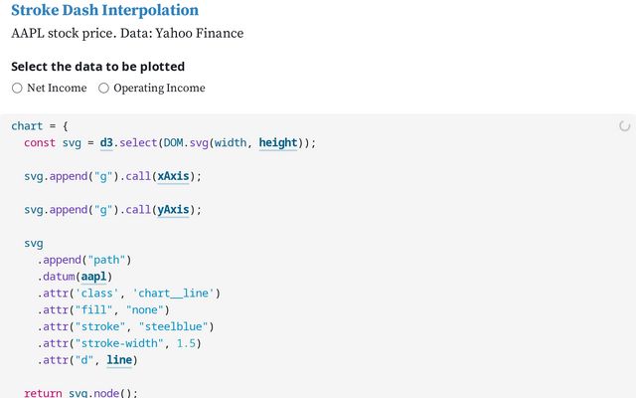
Task: Click the 'return svg.node()' line
Action: [80, 393]
